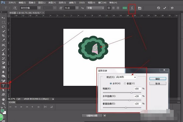
Task: Click the 垂直扭曲(E) value field +20
Action: [137, 104]
